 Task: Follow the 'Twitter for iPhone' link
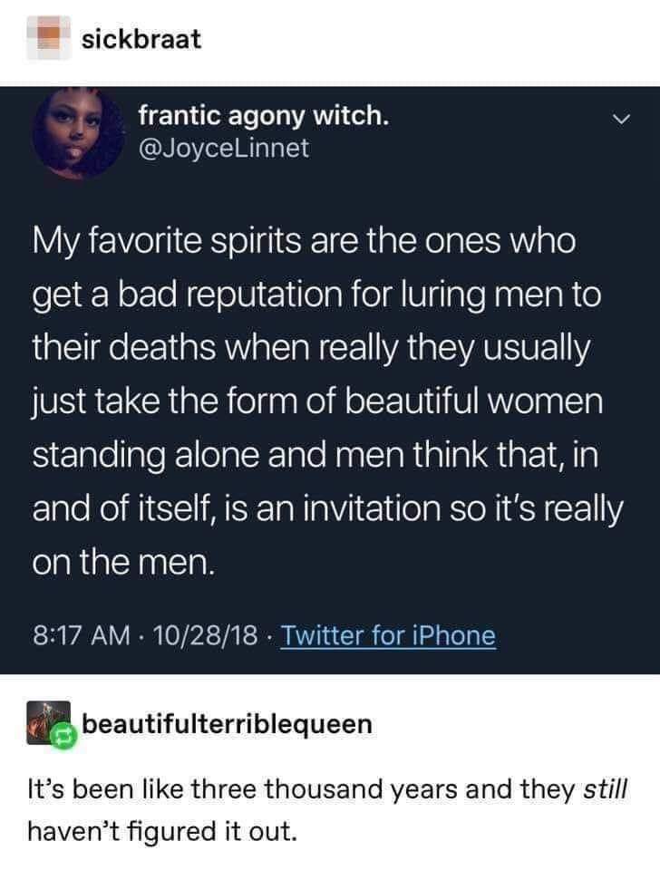tap(389, 635)
